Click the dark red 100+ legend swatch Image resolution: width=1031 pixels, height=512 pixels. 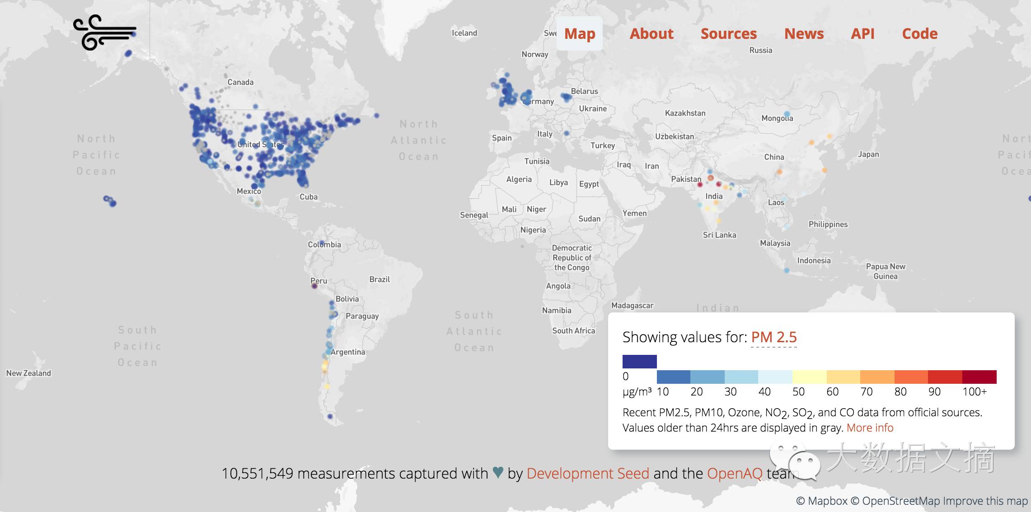(979, 377)
